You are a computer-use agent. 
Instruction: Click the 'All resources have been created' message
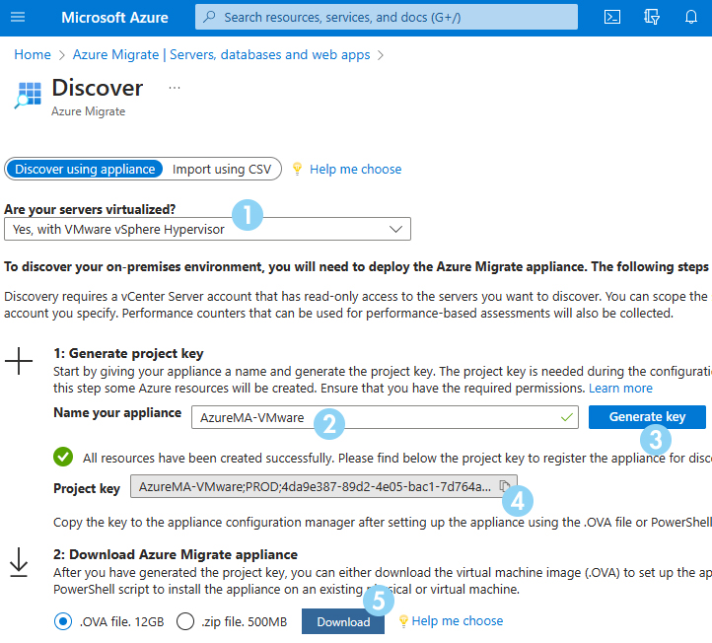click(x=396, y=458)
